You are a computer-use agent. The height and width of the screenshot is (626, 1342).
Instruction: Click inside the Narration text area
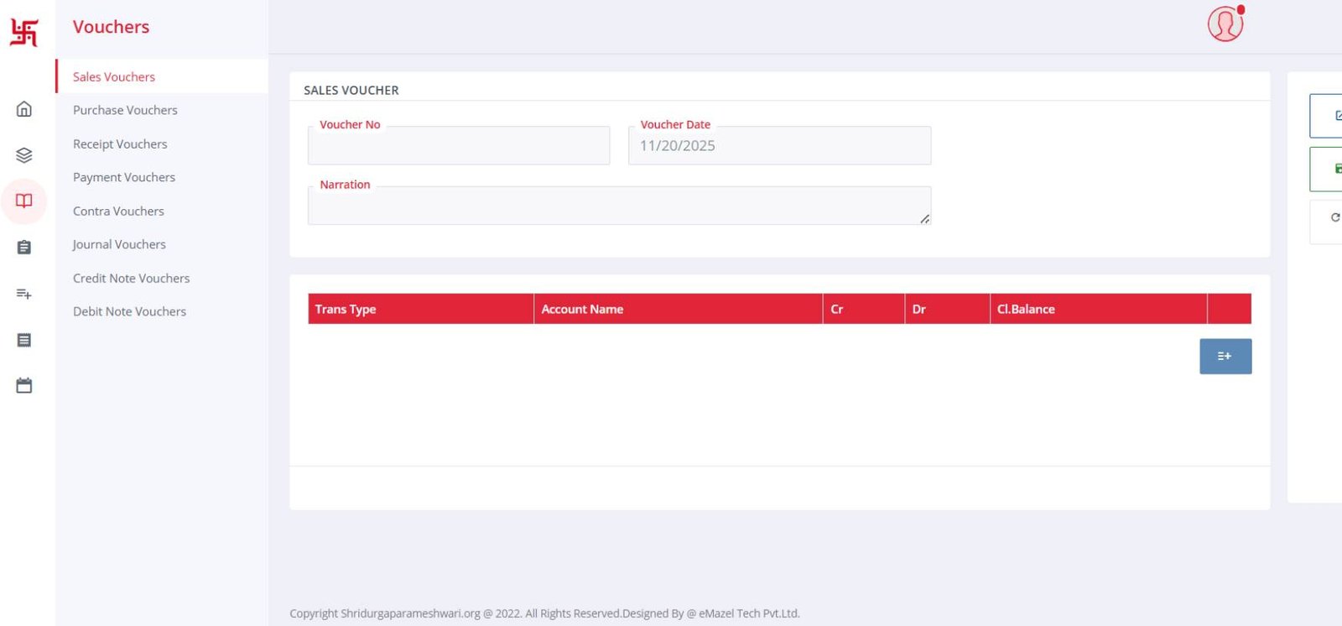coord(618,206)
